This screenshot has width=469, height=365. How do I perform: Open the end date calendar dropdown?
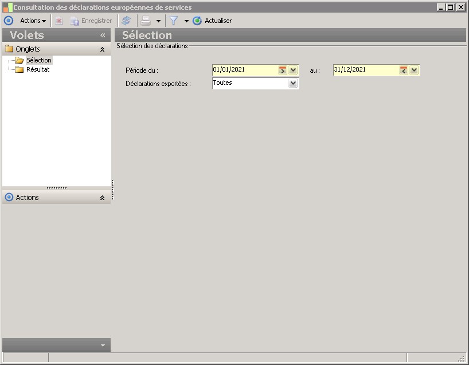(x=414, y=70)
